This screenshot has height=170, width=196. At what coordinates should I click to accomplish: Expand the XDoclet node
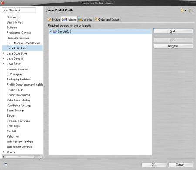click(3, 152)
